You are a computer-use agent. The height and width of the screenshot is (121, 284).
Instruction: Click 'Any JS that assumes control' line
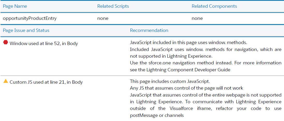pyautogui.click(x=186, y=88)
